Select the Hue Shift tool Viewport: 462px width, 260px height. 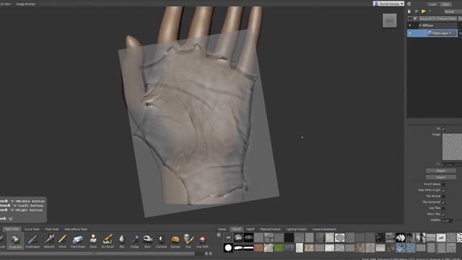(202, 240)
